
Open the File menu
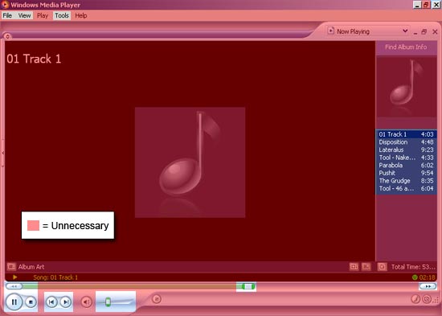point(7,15)
